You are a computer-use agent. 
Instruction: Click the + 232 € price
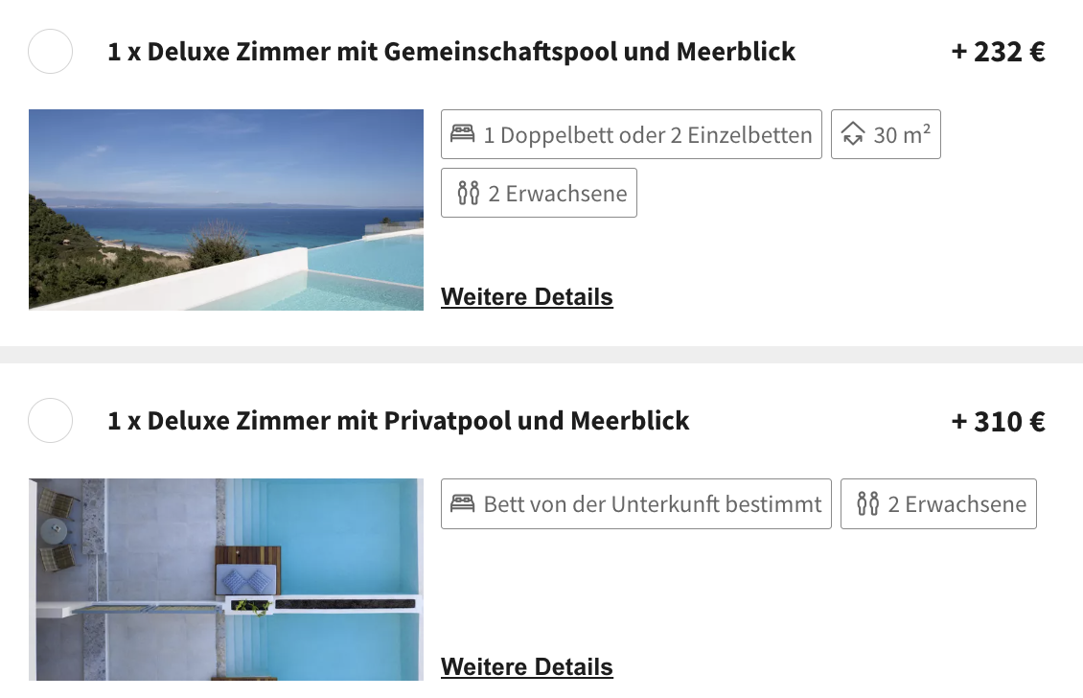(998, 52)
